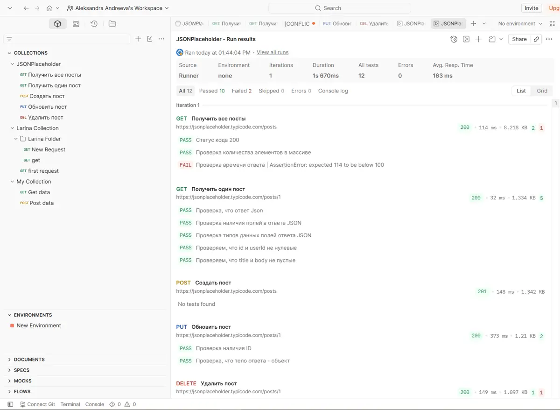This screenshot has width=560, height=410.
Task: Open the Environments sidebar icon
Action: (76, 24)
